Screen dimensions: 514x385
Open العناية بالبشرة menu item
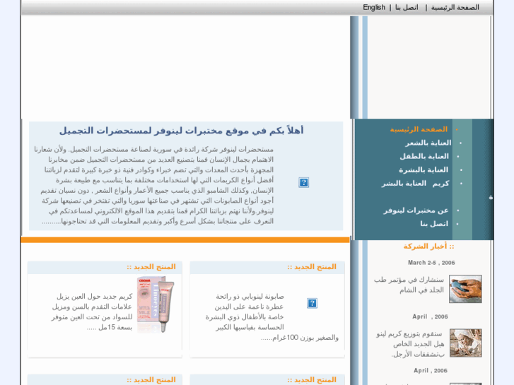(424, 170)
